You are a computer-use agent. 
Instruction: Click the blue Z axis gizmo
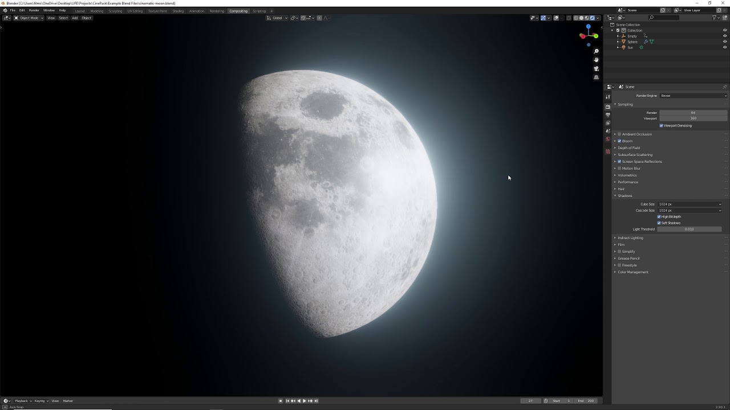589,27
